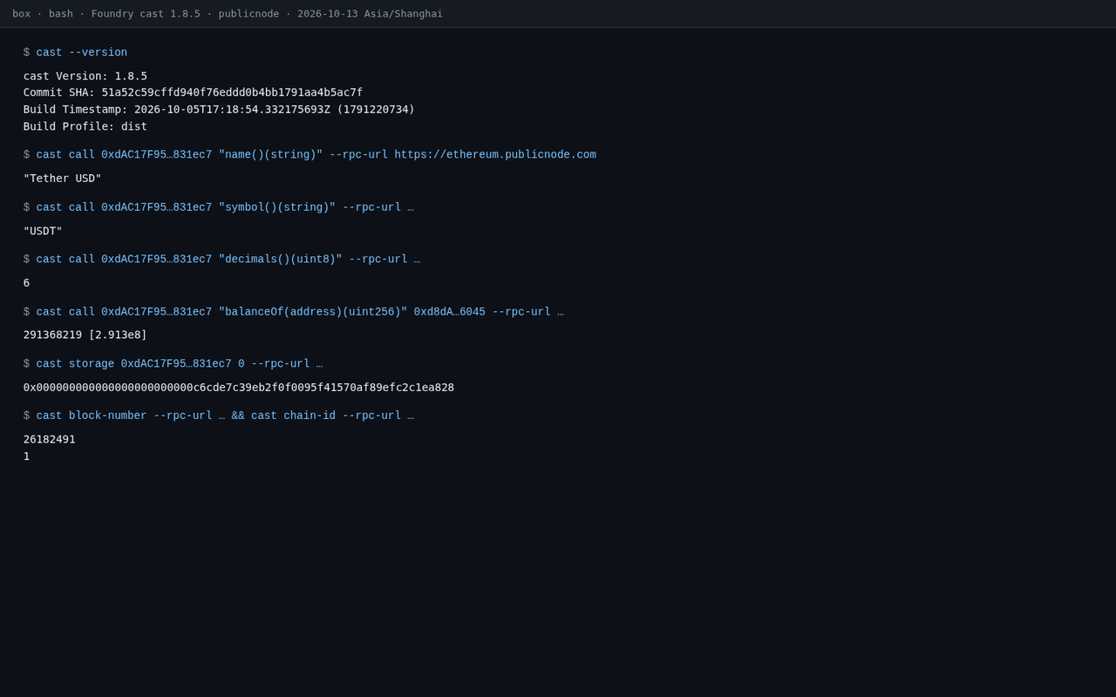The image size is (1116, 697).
Task: Click the chain-id output value 1
Action: click(26, 457)
